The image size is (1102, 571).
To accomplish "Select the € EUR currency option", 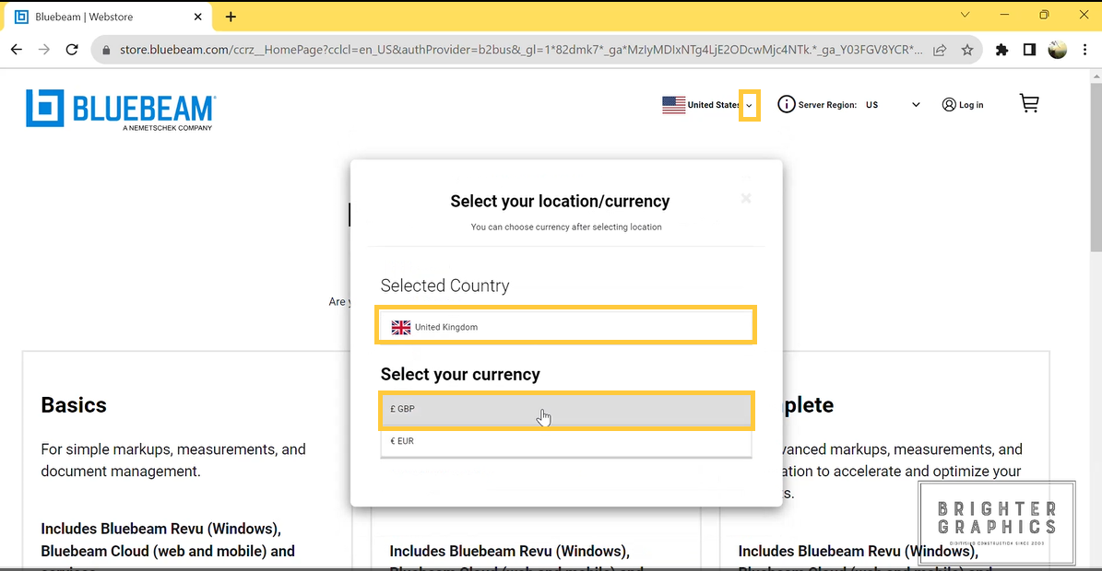I will pyautogui.click(x=565, y=441).
